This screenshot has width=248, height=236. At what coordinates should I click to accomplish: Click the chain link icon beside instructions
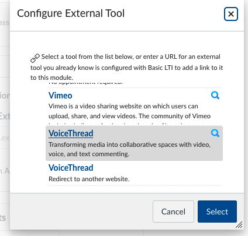[x=35, y=58]
